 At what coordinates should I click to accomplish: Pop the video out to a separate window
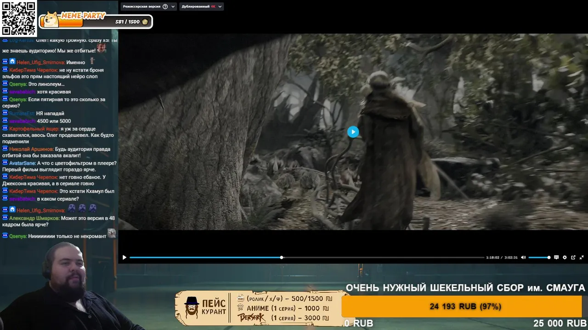(573, 258)
